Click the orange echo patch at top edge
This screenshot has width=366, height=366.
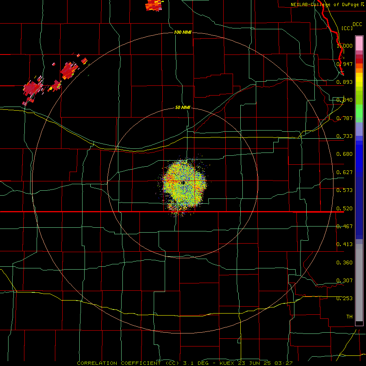point(154,5)
